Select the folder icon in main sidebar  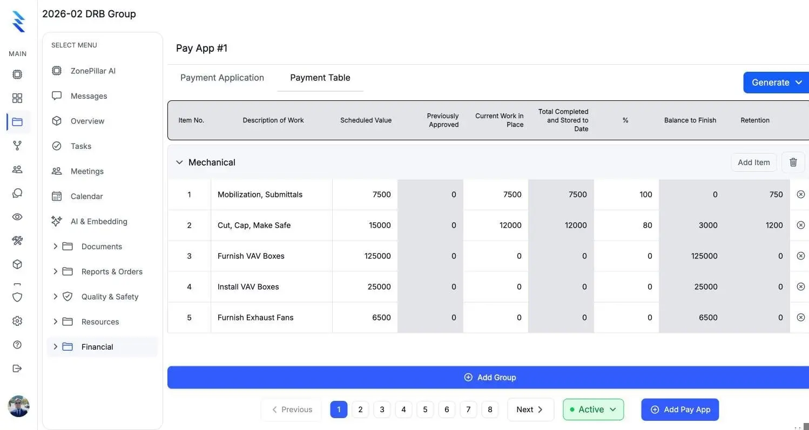17,122
